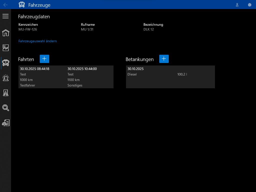Click the 1000 km start mileage
Image resolution: width=256 pixels, height=192 pixels.
coord(26,80)
